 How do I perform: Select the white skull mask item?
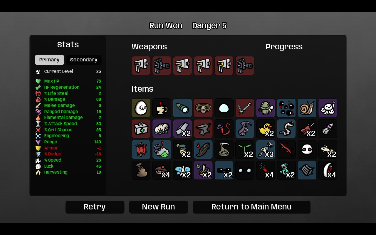coord(307,150)
